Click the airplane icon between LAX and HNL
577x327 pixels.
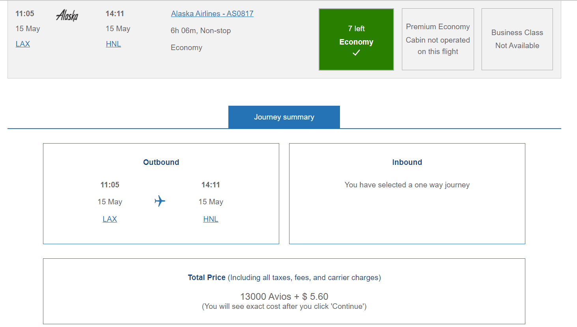159,201
